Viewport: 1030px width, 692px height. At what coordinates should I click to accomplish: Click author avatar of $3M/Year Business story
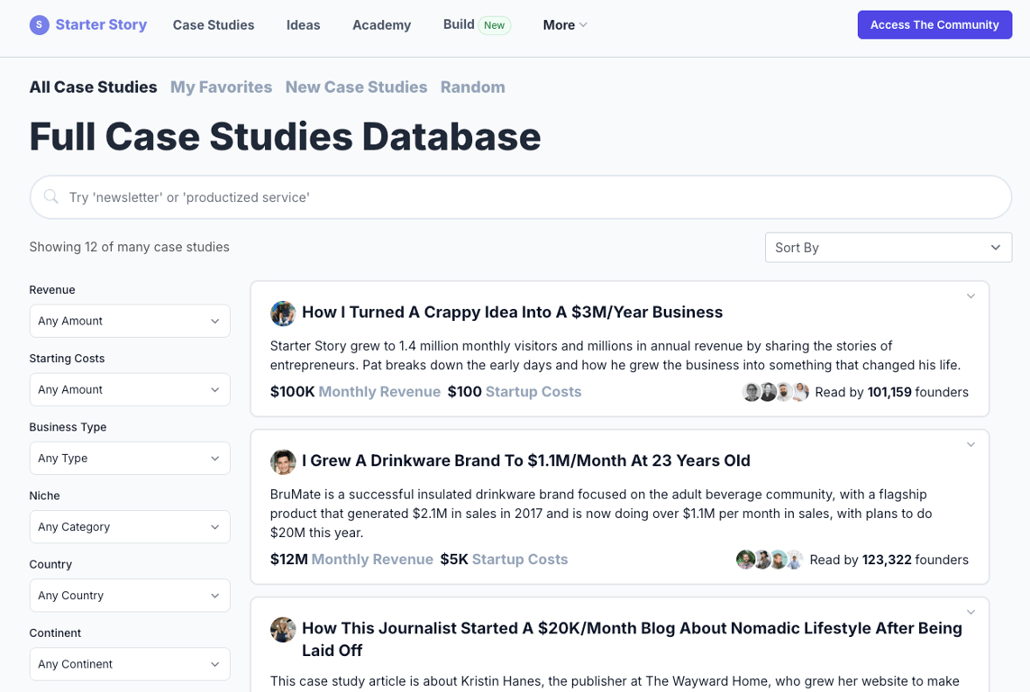(x=282, y=314)
